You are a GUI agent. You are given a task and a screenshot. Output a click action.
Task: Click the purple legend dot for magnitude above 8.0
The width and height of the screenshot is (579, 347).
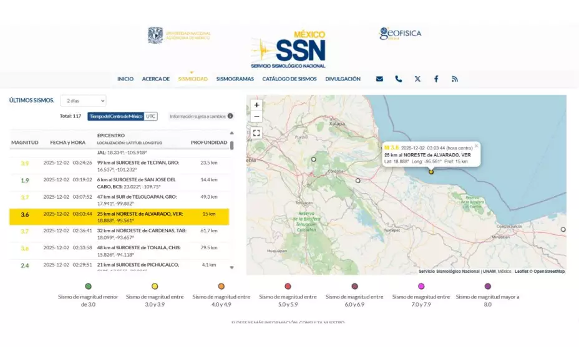pos(488,286)
